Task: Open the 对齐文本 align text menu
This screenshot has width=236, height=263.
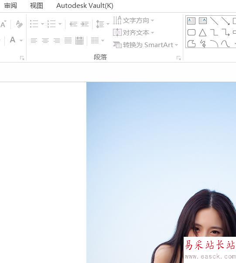Action: [x=133, y=32]
